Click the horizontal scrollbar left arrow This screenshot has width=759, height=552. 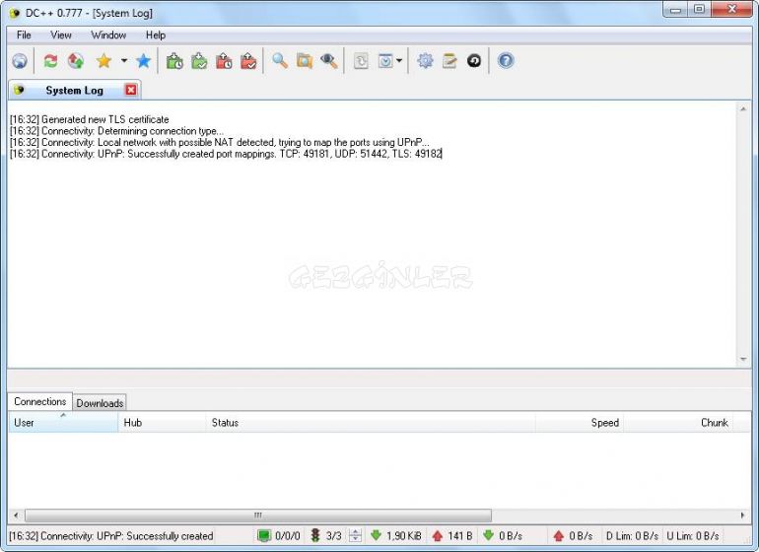16,515
